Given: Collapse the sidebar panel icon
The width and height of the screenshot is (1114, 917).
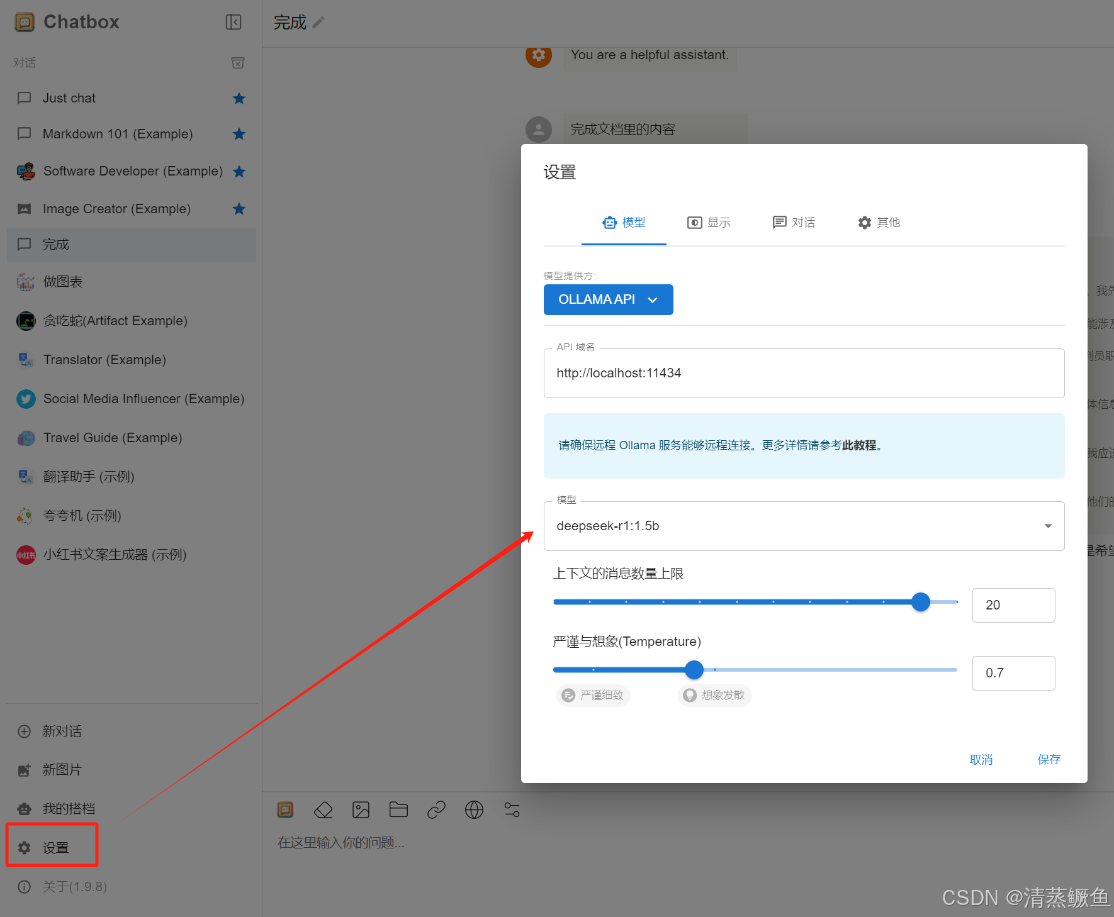Looking at the screenshot, I should tap(233, 23).
